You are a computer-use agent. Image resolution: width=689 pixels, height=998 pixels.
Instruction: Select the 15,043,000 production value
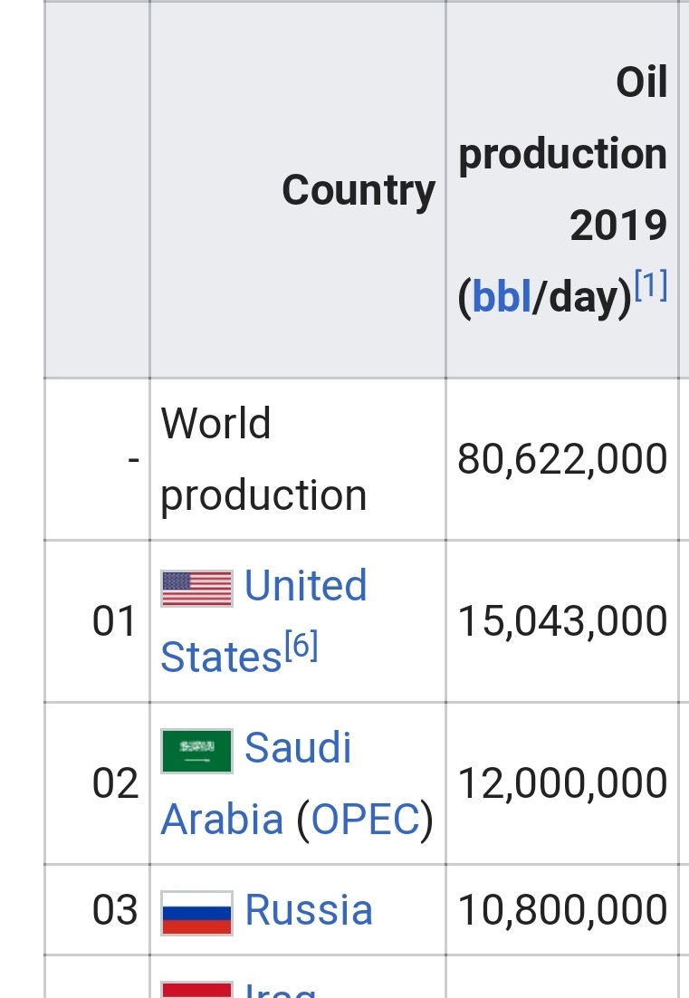coord(562,621)
